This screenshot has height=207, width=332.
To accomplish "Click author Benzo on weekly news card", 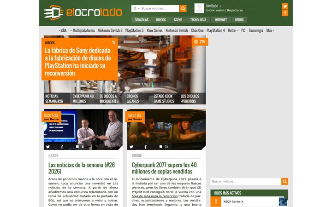I will [x=53, y=119].
